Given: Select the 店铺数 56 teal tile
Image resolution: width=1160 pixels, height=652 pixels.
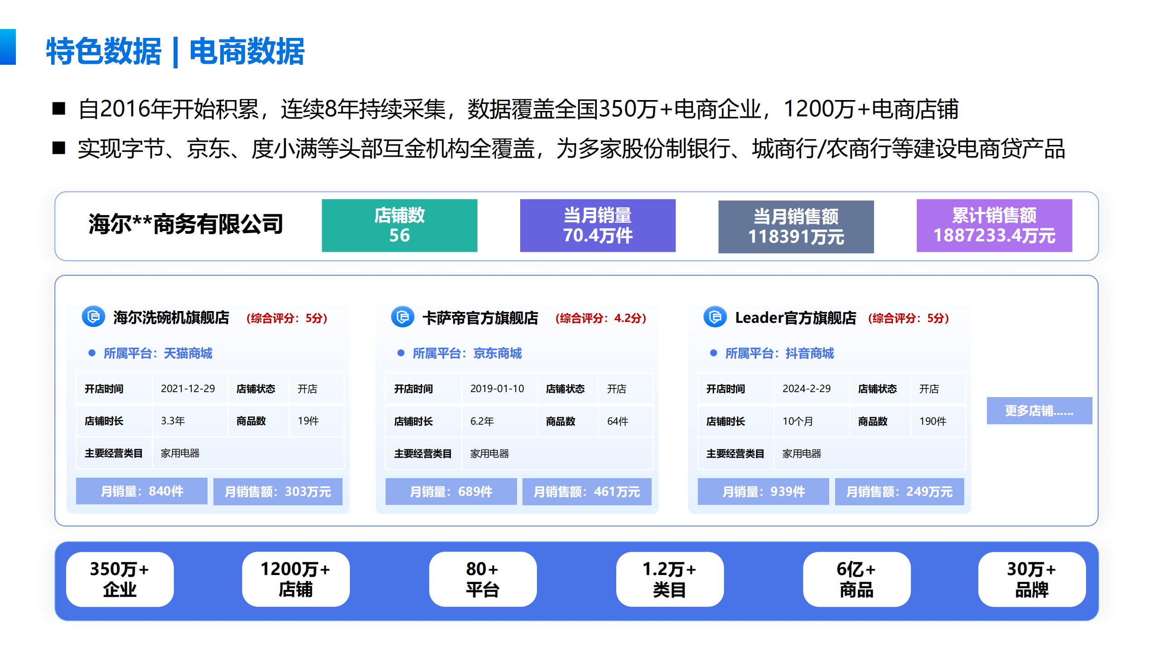Looking at the screenshot, I should coord(399,225).
